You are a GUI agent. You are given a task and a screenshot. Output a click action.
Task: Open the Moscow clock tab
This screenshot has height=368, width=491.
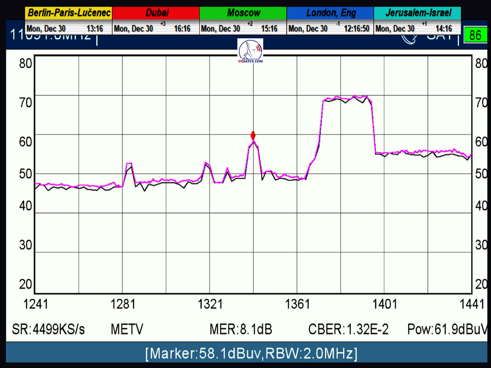[x=243, y=13]
